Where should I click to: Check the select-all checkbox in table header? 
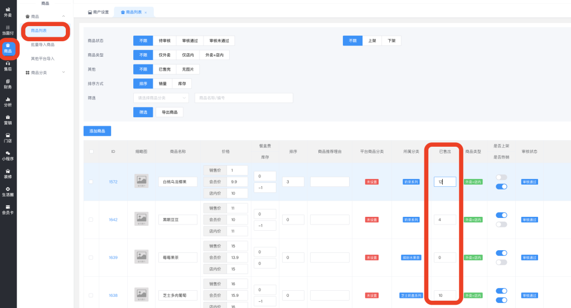[x=91, y=151]
